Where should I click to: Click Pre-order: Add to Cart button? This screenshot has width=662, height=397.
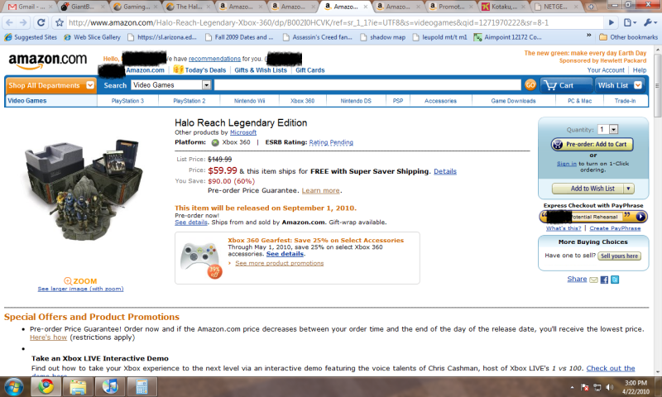[592, 144]
